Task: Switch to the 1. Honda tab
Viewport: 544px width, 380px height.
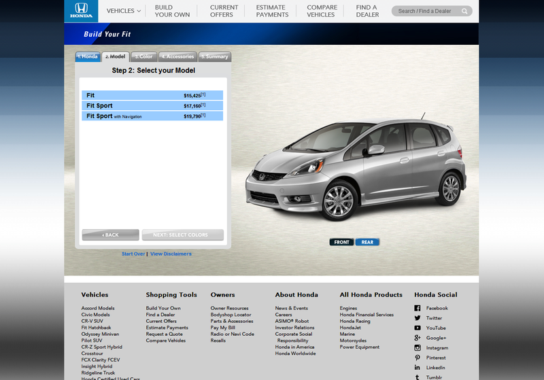Action: [88, 56]
